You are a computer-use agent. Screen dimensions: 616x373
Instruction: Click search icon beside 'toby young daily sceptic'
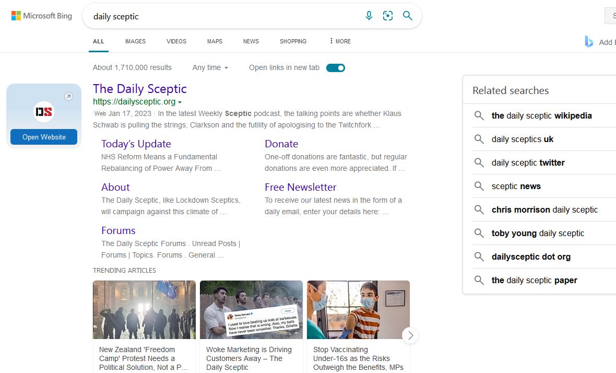coord(479,233)
